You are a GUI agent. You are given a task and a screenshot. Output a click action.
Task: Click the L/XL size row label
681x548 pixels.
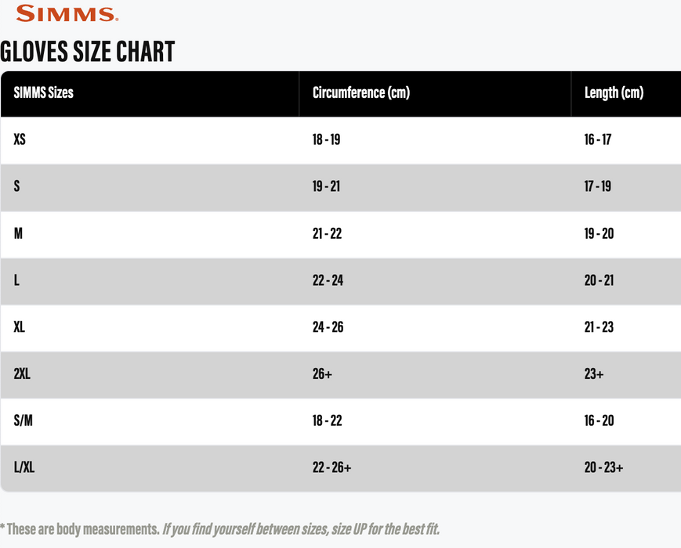click(24, 468)
